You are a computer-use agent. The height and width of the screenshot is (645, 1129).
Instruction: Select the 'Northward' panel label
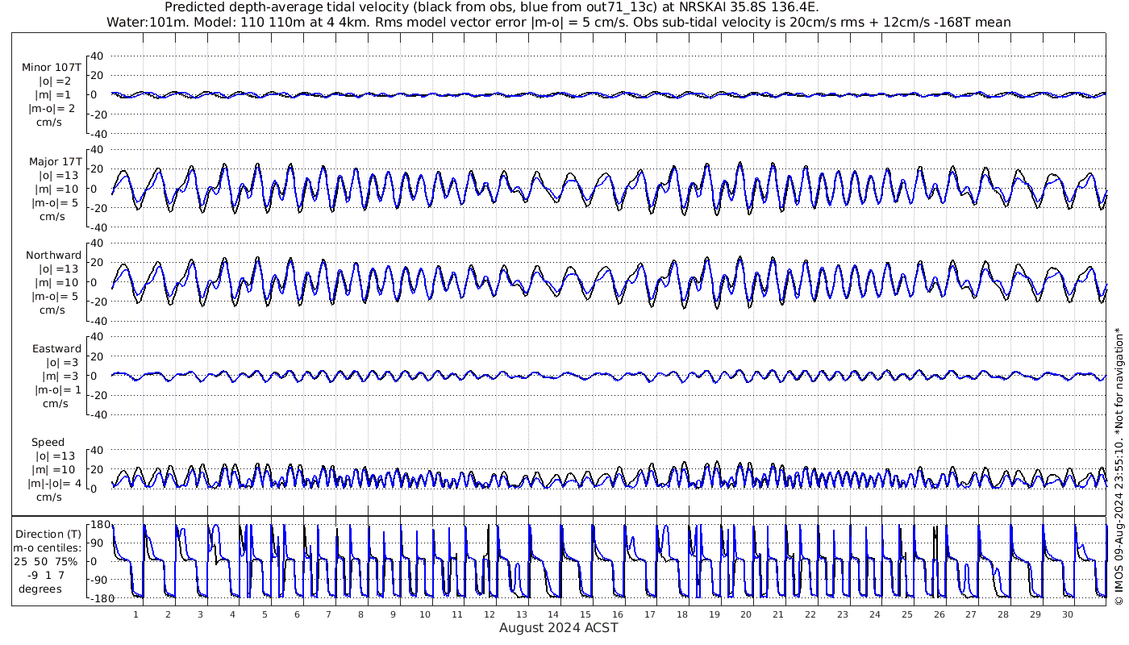pos(53,255)
